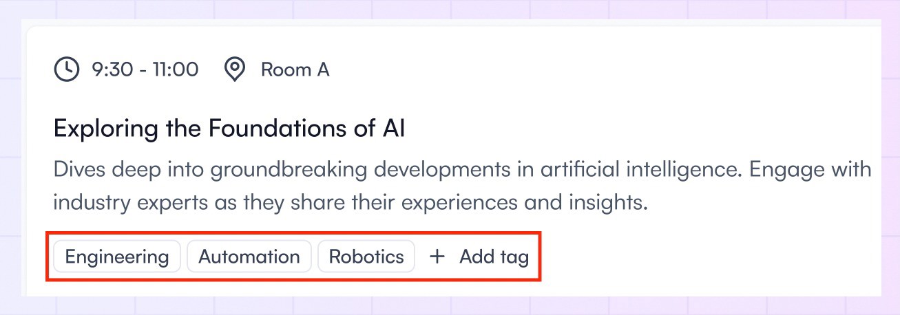Select the Automation tag
Screen dimensions: 900x315
pyautogui.click(x=249, y=257)
